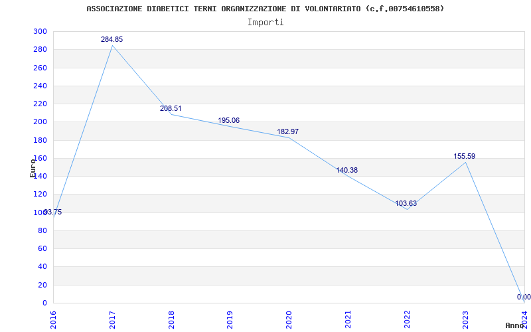Click the 155.59 data label for 2023

coord(465,156)
